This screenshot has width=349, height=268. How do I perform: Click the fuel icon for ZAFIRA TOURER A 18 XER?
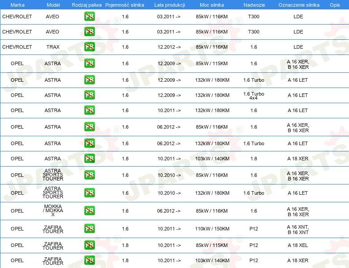pos(89,260)
